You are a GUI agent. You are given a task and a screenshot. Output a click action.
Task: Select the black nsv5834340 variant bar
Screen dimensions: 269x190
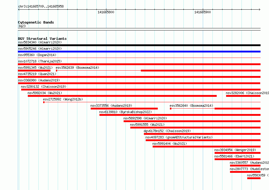coord(139,45)
